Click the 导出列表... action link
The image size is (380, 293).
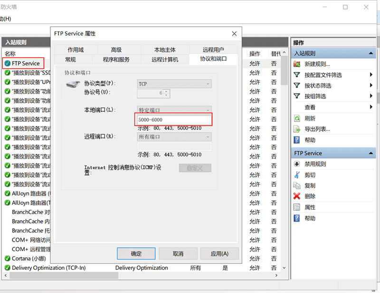pyautogui.click(x=317, y=129)
